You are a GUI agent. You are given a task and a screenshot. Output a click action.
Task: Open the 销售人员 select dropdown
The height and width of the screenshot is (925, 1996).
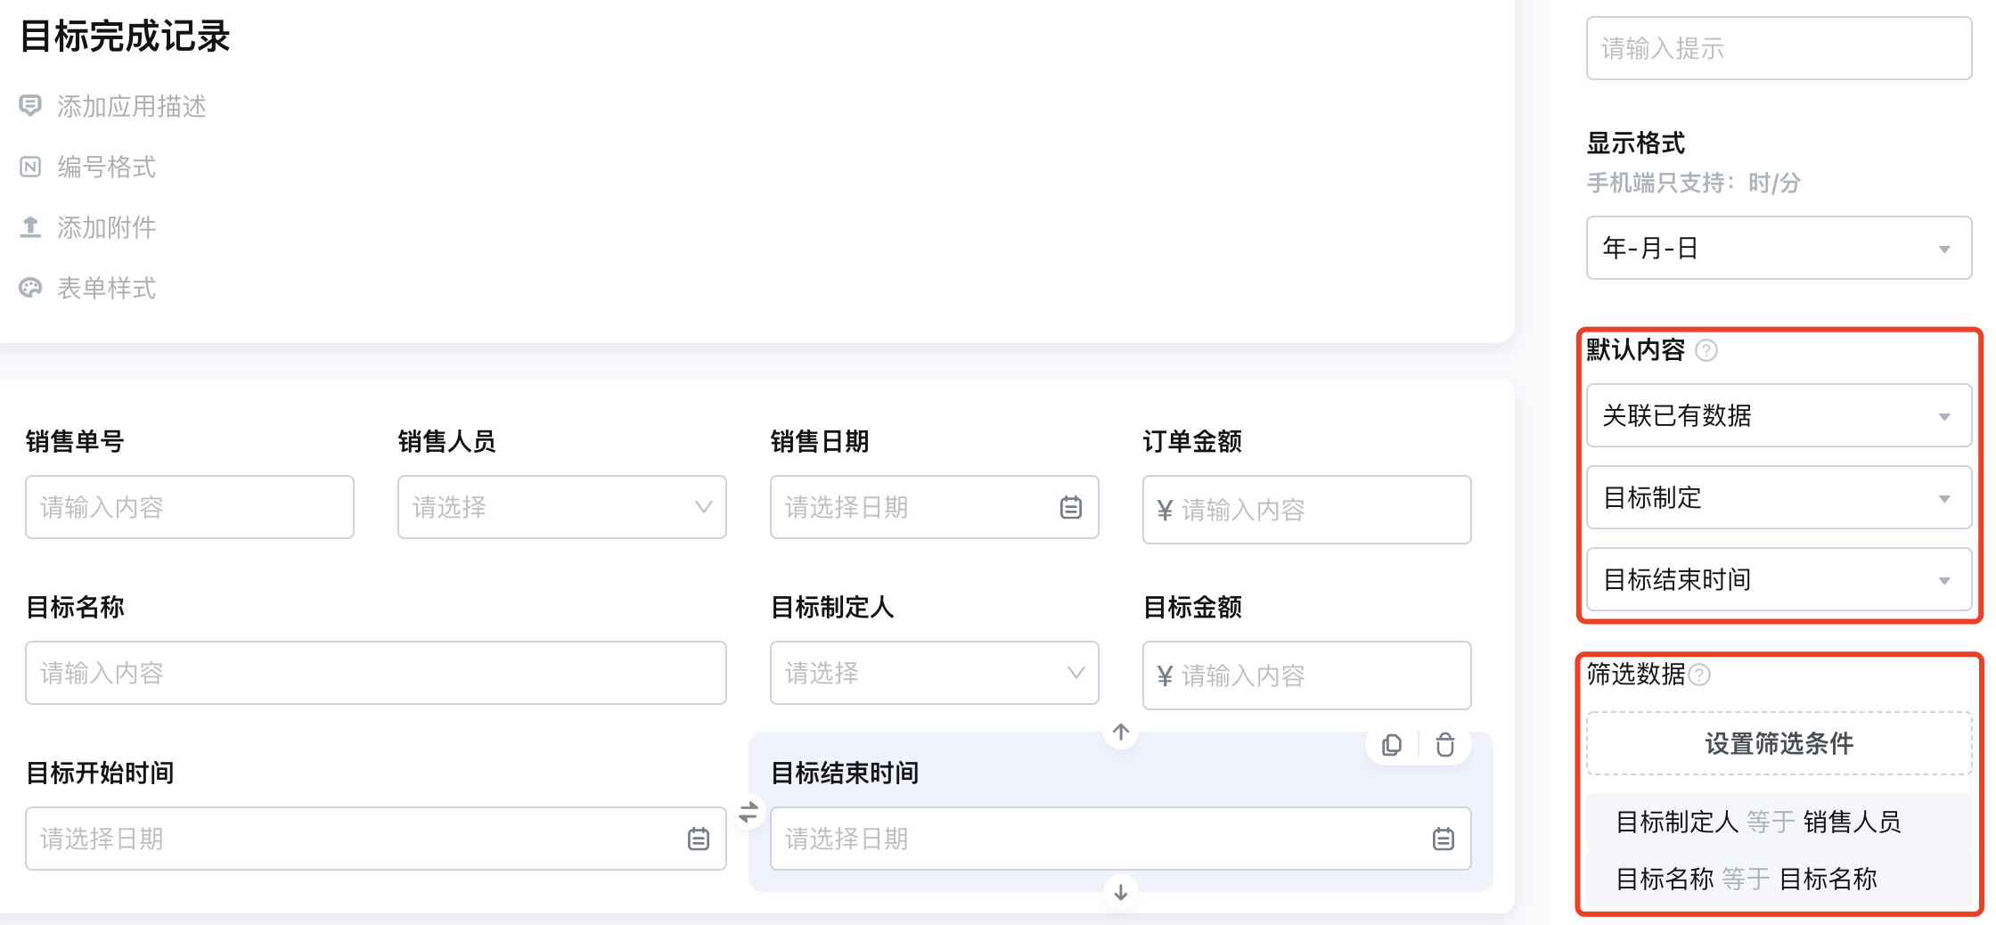tap(562, 507)
